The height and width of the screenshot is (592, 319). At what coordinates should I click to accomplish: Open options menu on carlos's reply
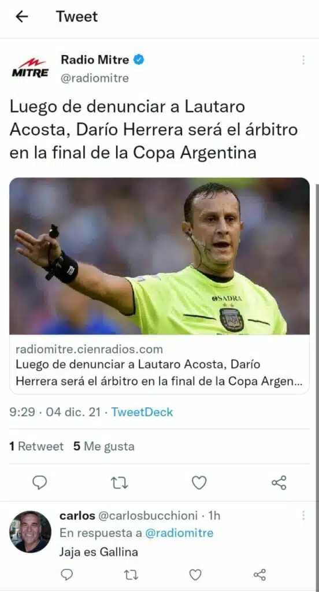[303, 515]
